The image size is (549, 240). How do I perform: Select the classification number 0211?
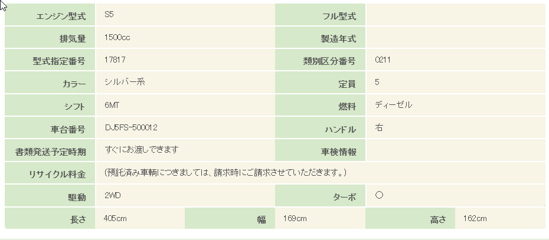(383, 60)
